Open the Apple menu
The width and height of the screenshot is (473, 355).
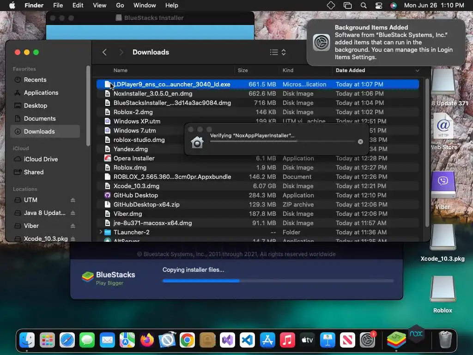tap(12, 6)
